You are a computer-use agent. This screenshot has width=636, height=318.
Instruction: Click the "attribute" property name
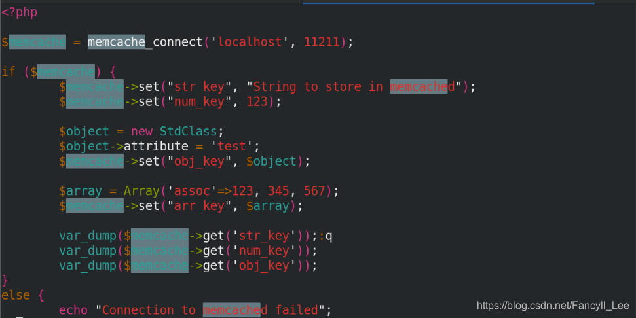pyautogui.click(x=156, y=146)
